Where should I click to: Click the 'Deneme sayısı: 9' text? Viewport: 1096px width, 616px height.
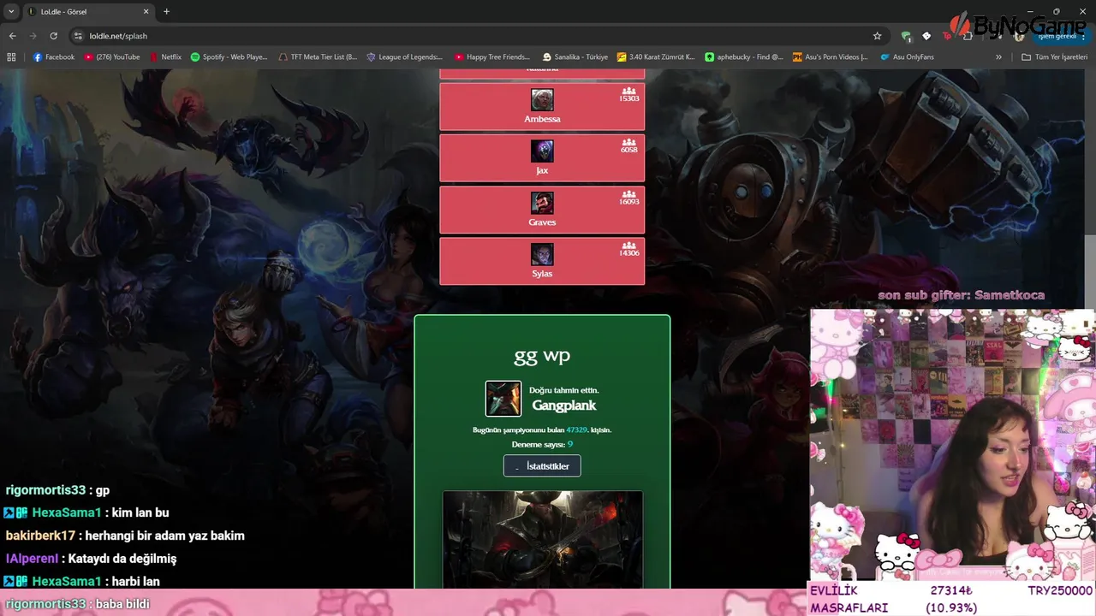pos(542,445)
